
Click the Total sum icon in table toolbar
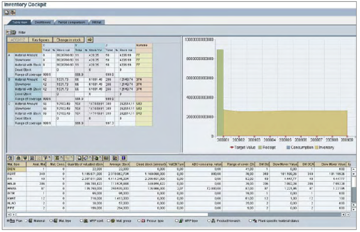click(57, 158)
